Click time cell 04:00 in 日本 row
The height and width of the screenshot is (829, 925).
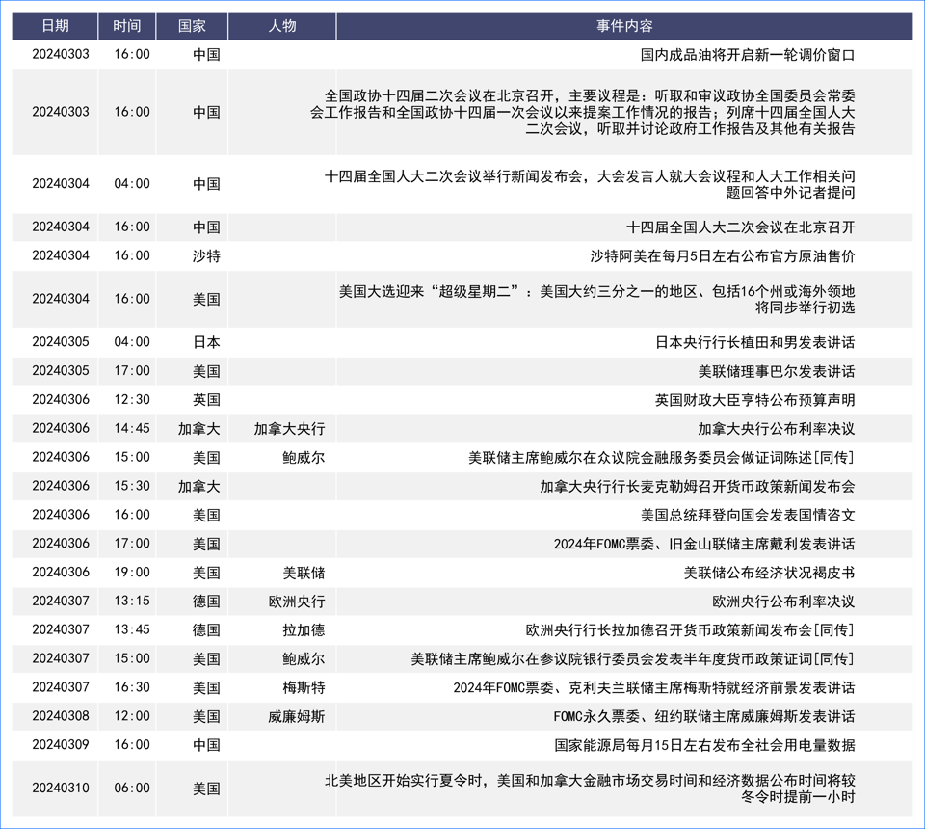point(132,341)
